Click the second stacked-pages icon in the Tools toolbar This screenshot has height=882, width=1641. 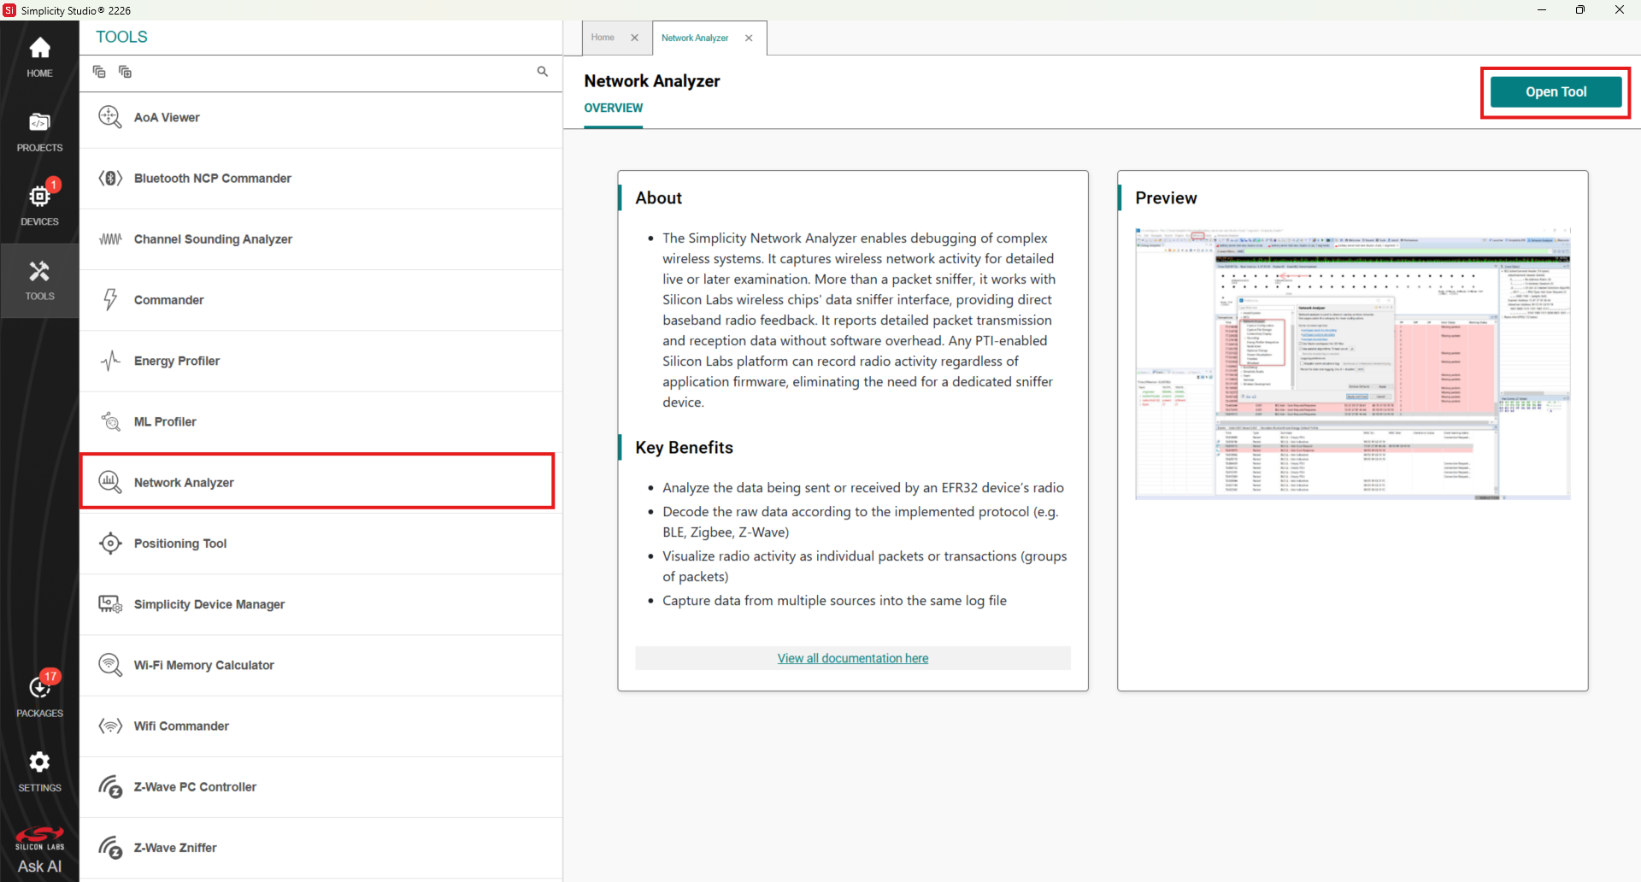click(125, 72)
